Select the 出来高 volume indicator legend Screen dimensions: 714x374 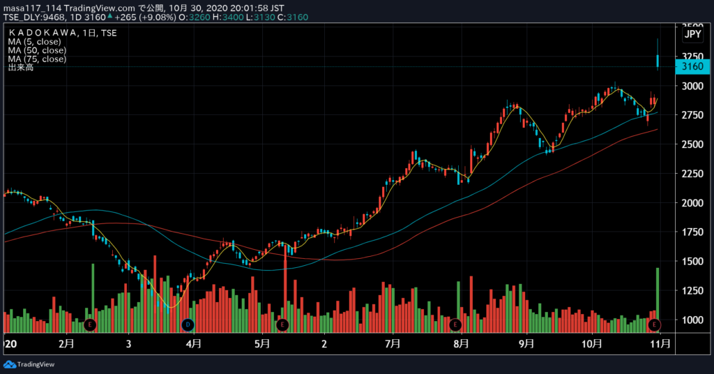(21, 68)
